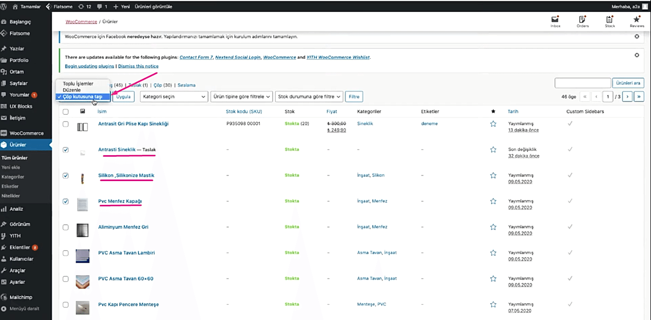Click the Filtre button
Image resolution: width=651 pixels, height=320 pixels.
[x=354, y=96]
